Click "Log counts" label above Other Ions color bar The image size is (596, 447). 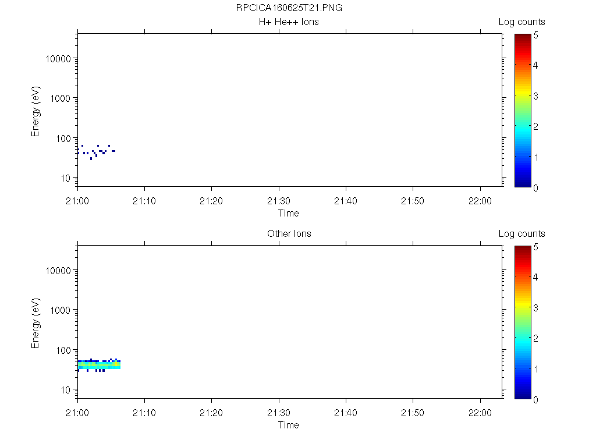click(x=522, y=234)
